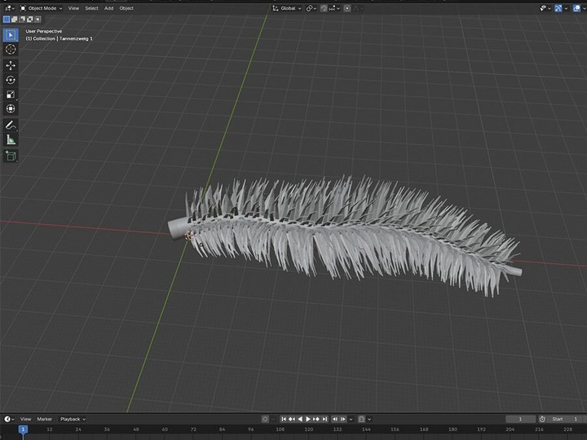
Task: Click the current frame number field
Action: point(520,419)
